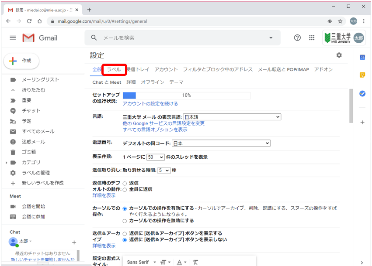Click the Gmail logo
Viewport: 372px width, 266px height.
[x=40, y=38]
